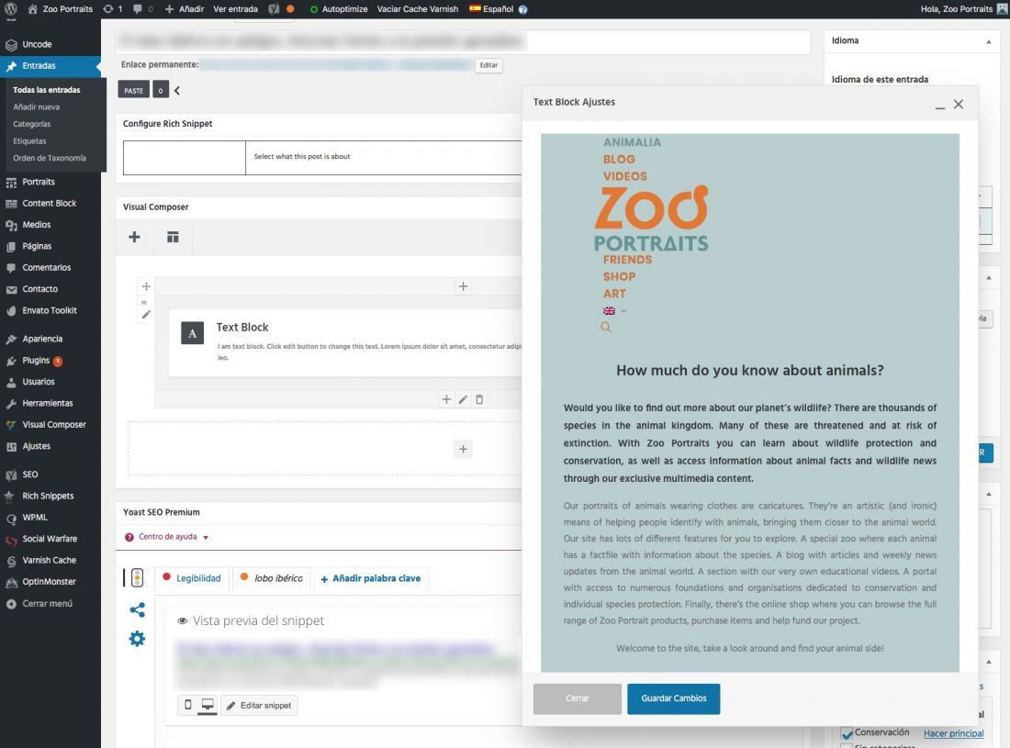The height and width of the screenshot is (748, 1010).
Task: Click Editar next to Enlace permanente
Action: tap(488, 65)
